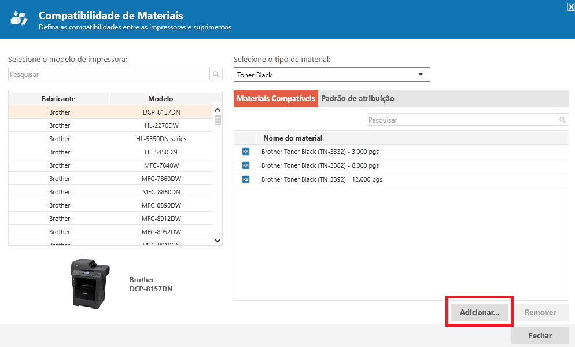Viewport: 575px width, 347px height.
Task: Select the Materiais Compatíveis tab
Action: click(x=276, y=99)
